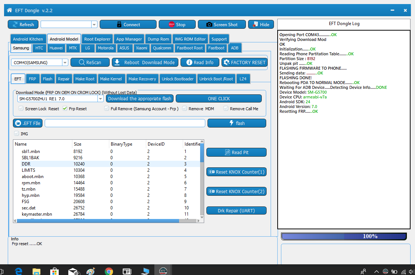Click the folder icon on .EFT File
This screenshot has height=275, width=415.
[18, 123]
